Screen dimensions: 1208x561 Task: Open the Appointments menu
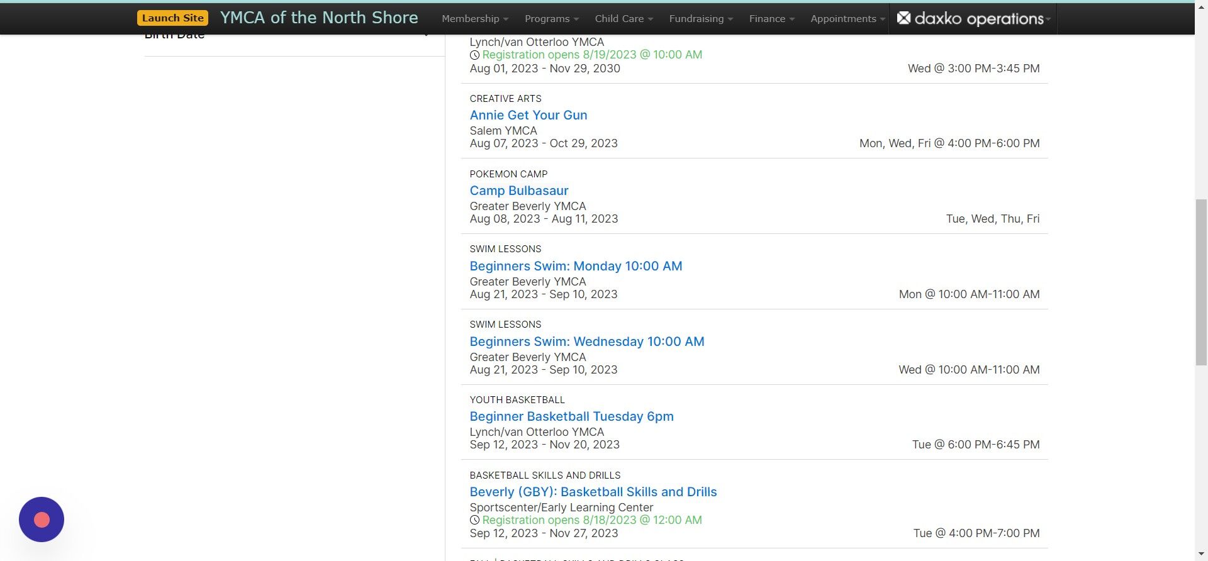(x=847, y=19)
